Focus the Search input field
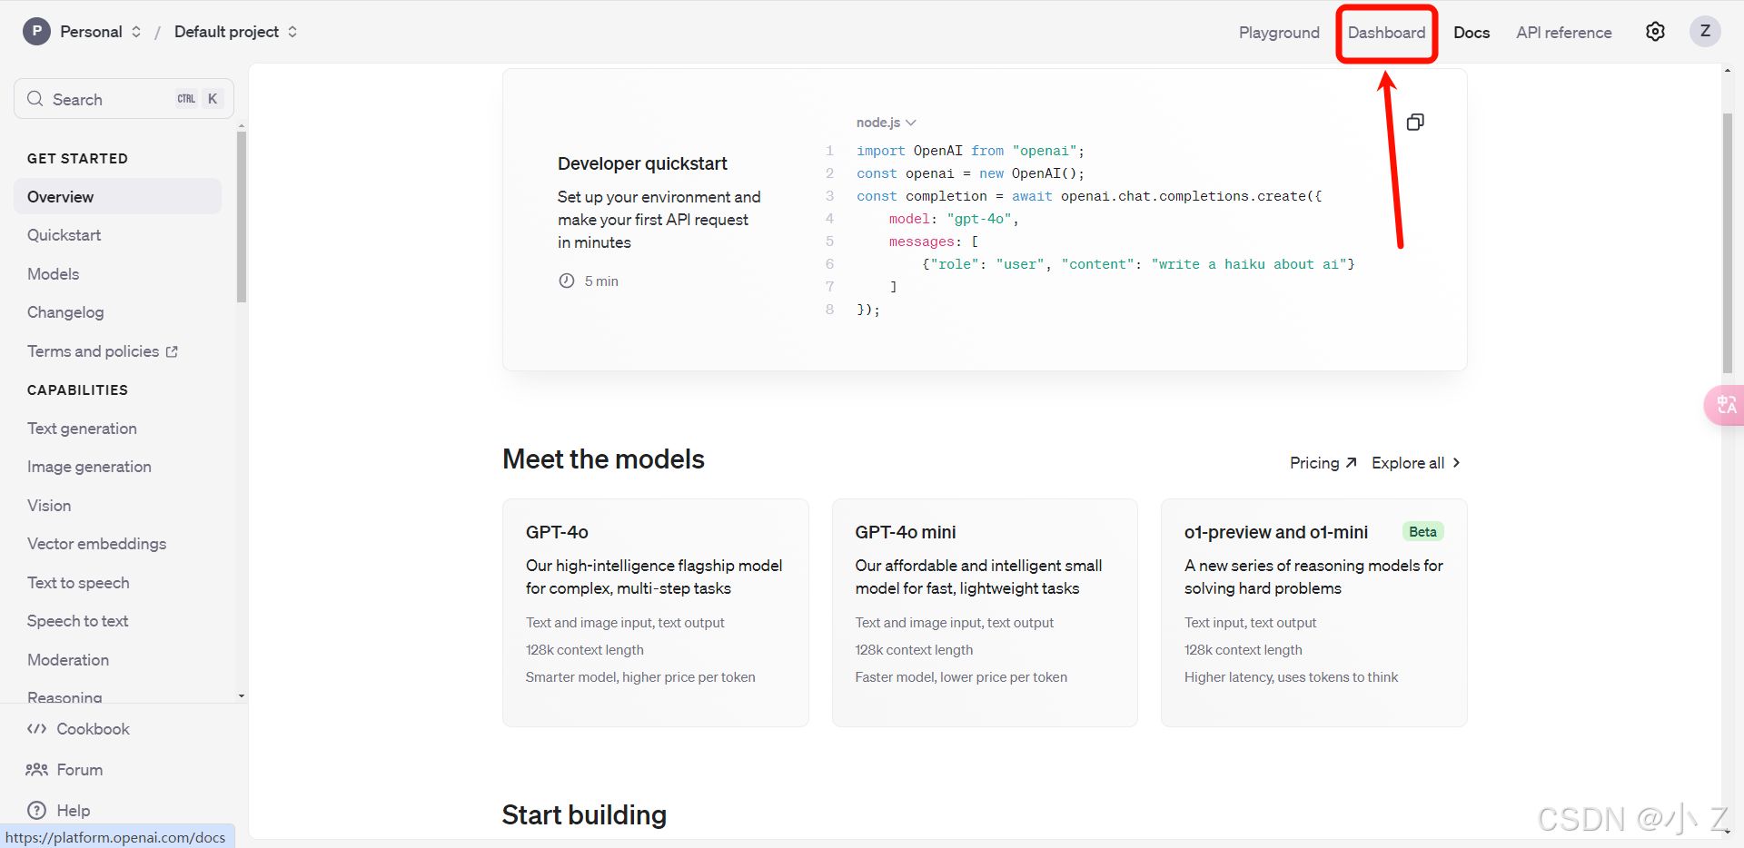This screenshot has width=1744, height=848. pyautogui.click(x=124, y=99)
